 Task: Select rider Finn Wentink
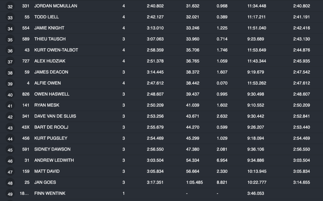pyautogui.click(x=50, y=193)
